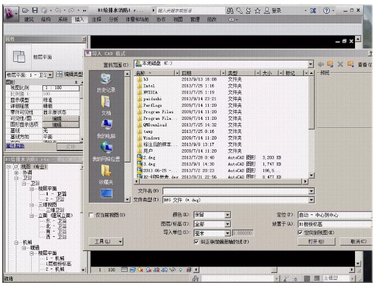Toggle sun path icon in view control bar
Image resolution: width=378 pixels, height=285 pixels.
[141, 270]
